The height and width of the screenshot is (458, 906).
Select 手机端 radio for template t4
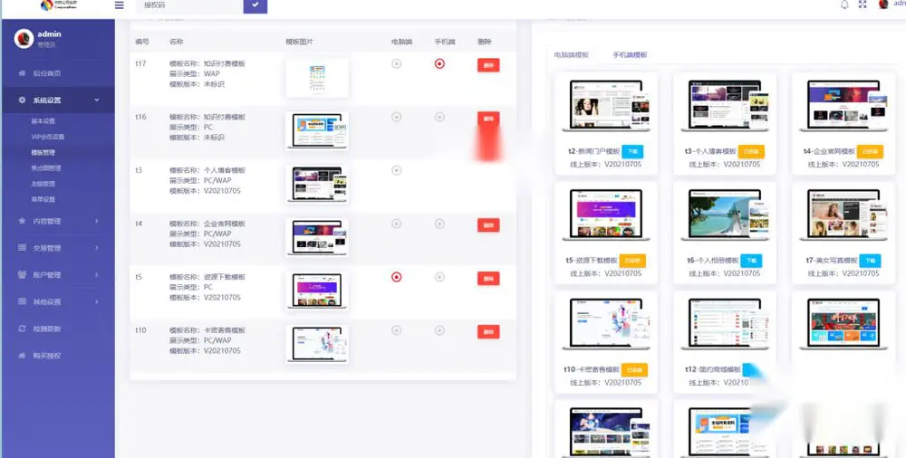[x=439, y=224]
